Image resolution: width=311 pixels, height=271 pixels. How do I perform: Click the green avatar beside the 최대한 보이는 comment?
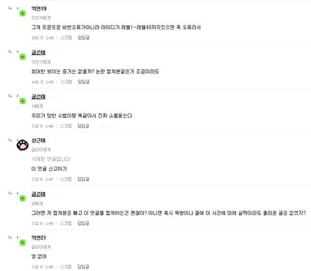tap(23, 57)
